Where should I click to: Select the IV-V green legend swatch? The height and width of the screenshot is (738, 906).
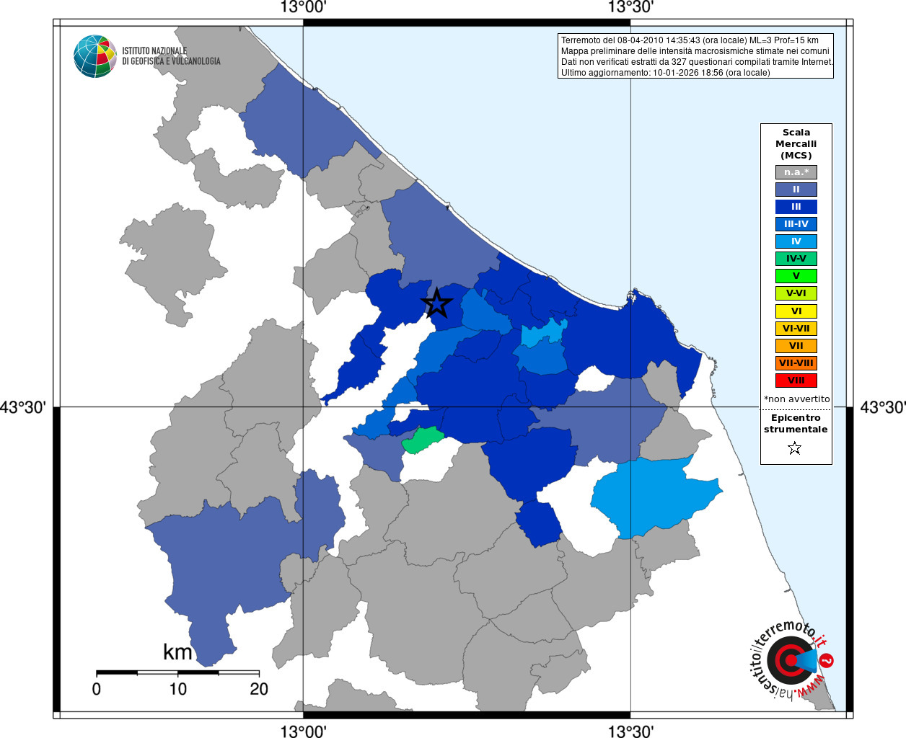click(796, 259)
